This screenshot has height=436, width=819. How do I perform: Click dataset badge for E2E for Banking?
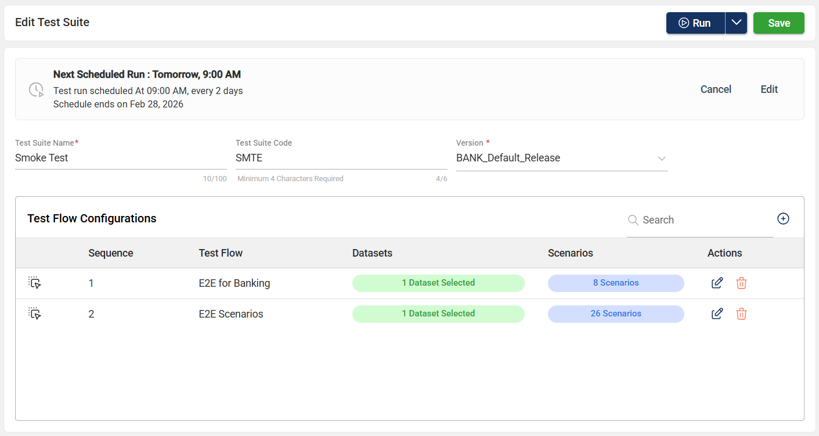tap(438, 283)
